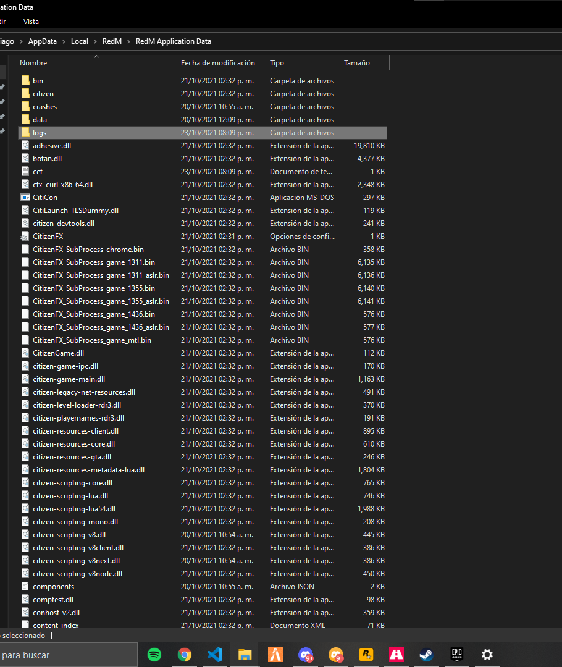562x667 pixels.
Task: Launch Google Chrome from the taskbar
Action: click(x=184, y=655)
